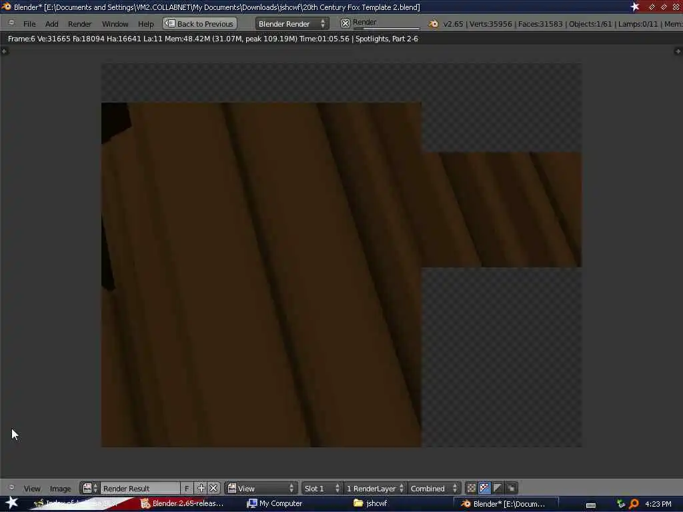Open the image browse dropdown icon
The image size is (683, 512).
point(90,488)
